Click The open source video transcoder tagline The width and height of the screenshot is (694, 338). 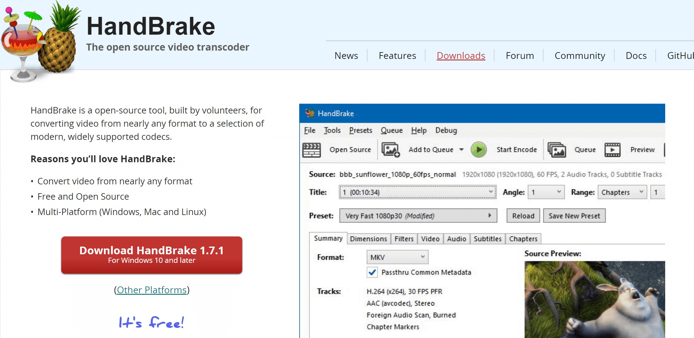(168, 47)
